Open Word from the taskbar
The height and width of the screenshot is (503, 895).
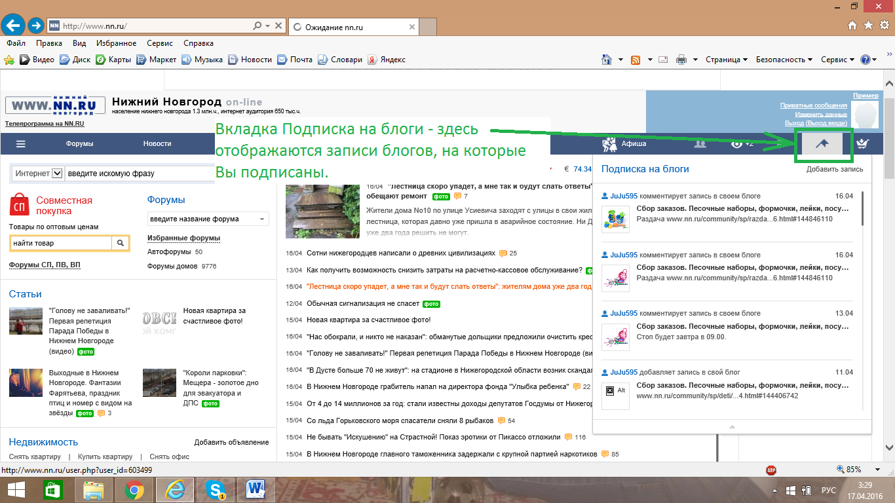(255, 490)
